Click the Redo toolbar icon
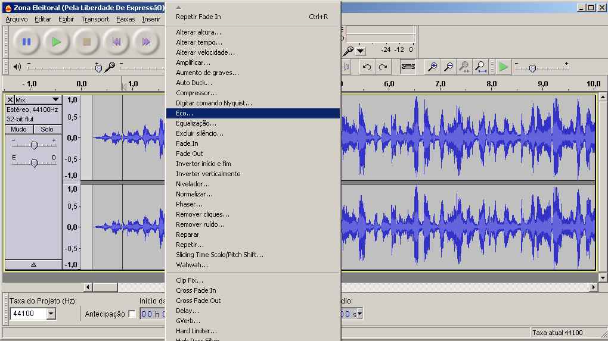 [383, 67]
